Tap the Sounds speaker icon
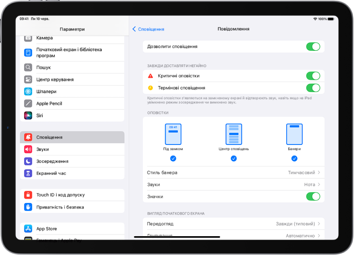The width and height of the screenshot is (354, 255). (28, 149)
